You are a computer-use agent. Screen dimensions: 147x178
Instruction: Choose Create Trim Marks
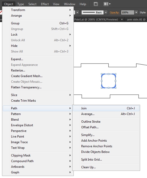tap(38, 101)
